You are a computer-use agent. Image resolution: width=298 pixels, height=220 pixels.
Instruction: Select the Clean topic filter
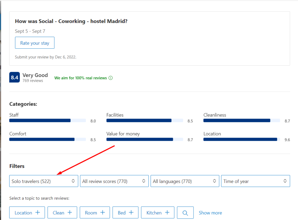(62, 213)
